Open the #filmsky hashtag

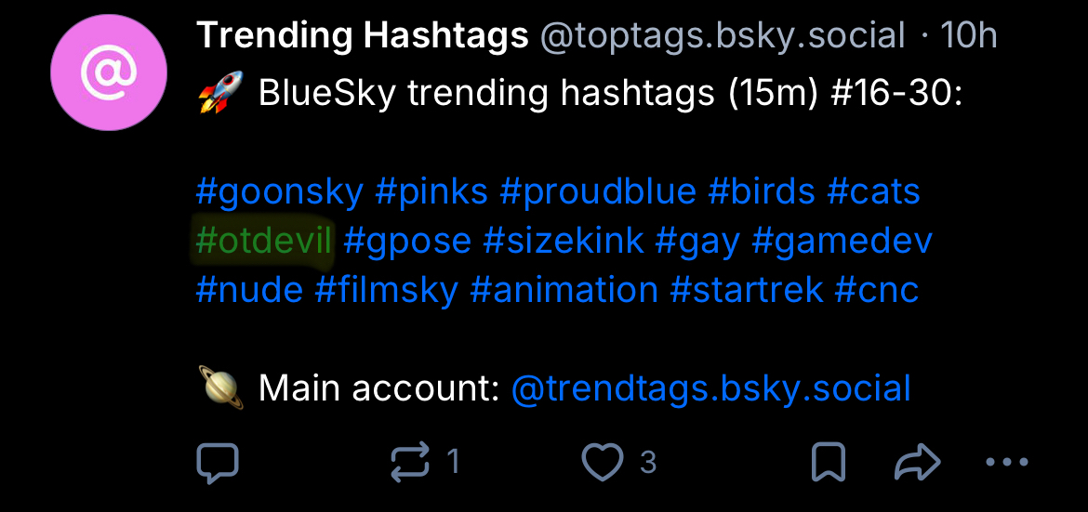point(387,290)
